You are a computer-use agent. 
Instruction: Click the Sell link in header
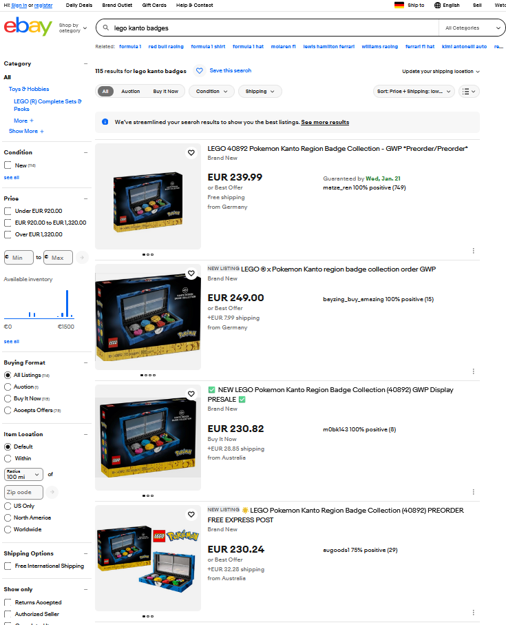click(x=477, y=6)
